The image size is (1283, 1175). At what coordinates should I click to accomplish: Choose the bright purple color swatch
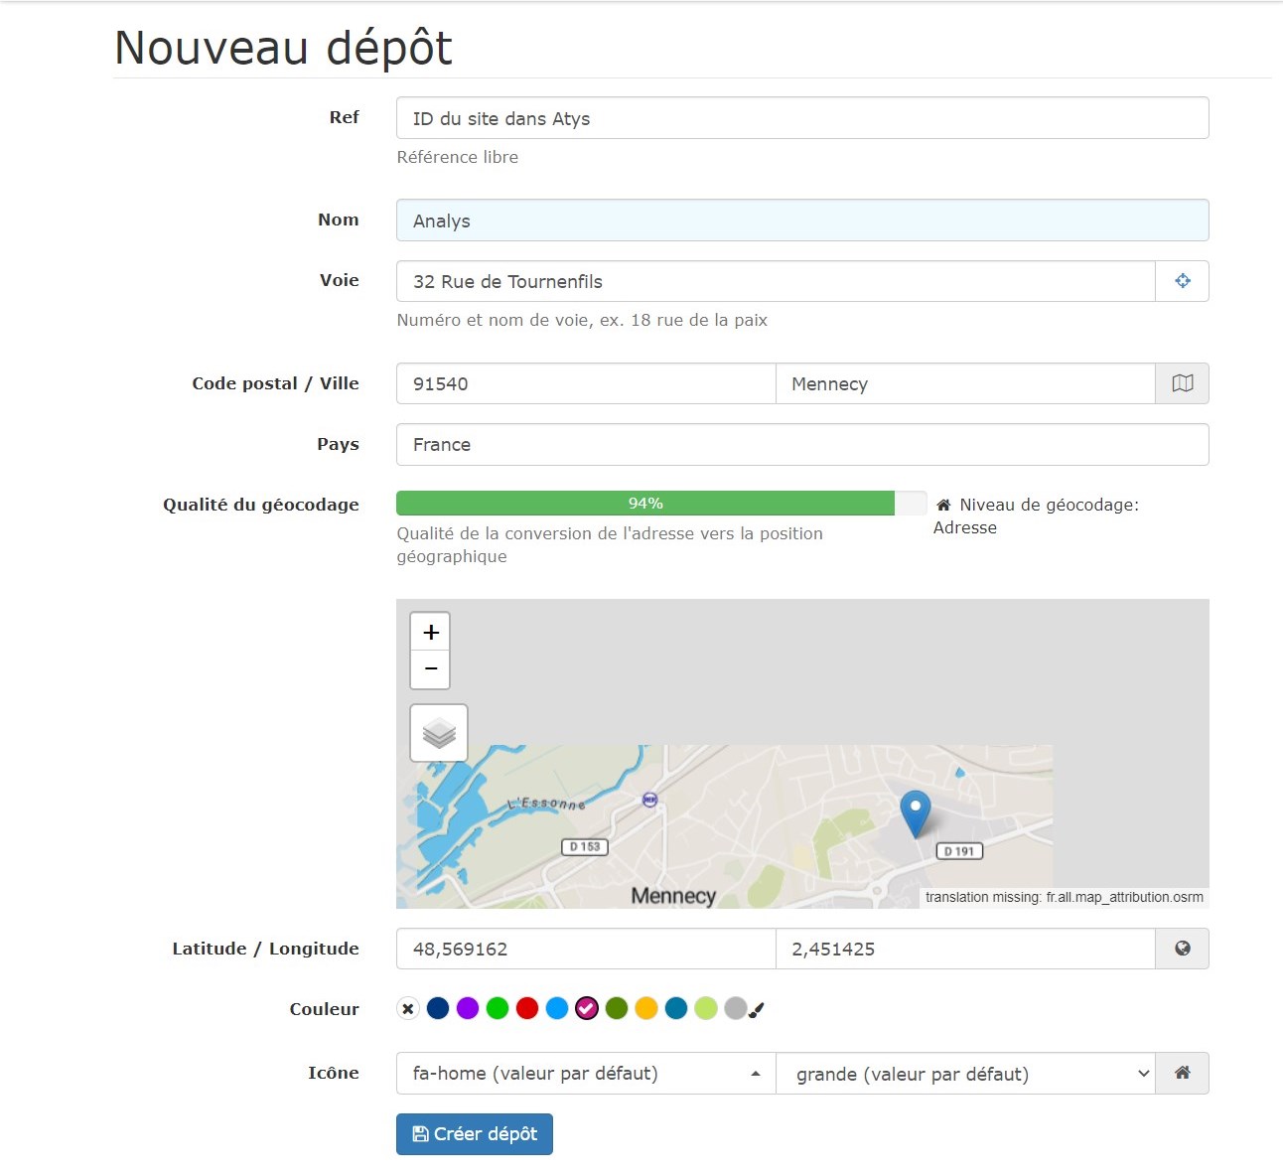click(x=468, y=1009)
